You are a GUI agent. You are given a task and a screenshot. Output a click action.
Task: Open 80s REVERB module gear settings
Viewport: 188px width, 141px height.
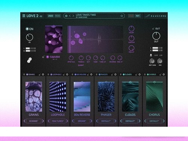[x=91, y=74]
